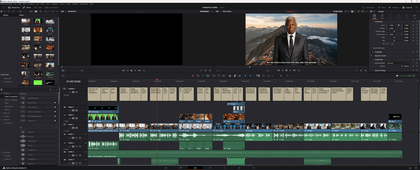Activate the Trim Edit Mode tool
Image resolution: width=420 pixels, height=170 pixels.
[198, 76]
